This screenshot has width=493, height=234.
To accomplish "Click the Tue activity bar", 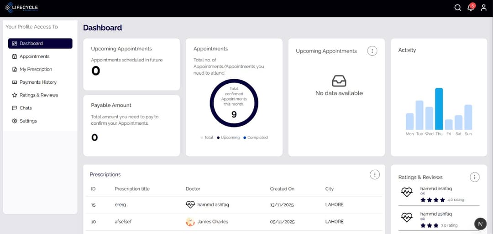I will [x=420, y=115].
